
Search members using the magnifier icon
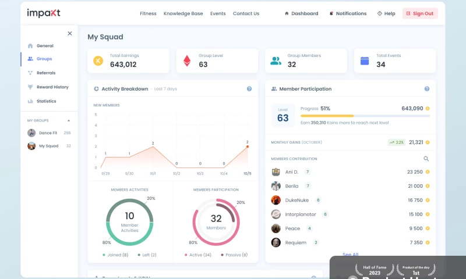(x=426, y=159)
